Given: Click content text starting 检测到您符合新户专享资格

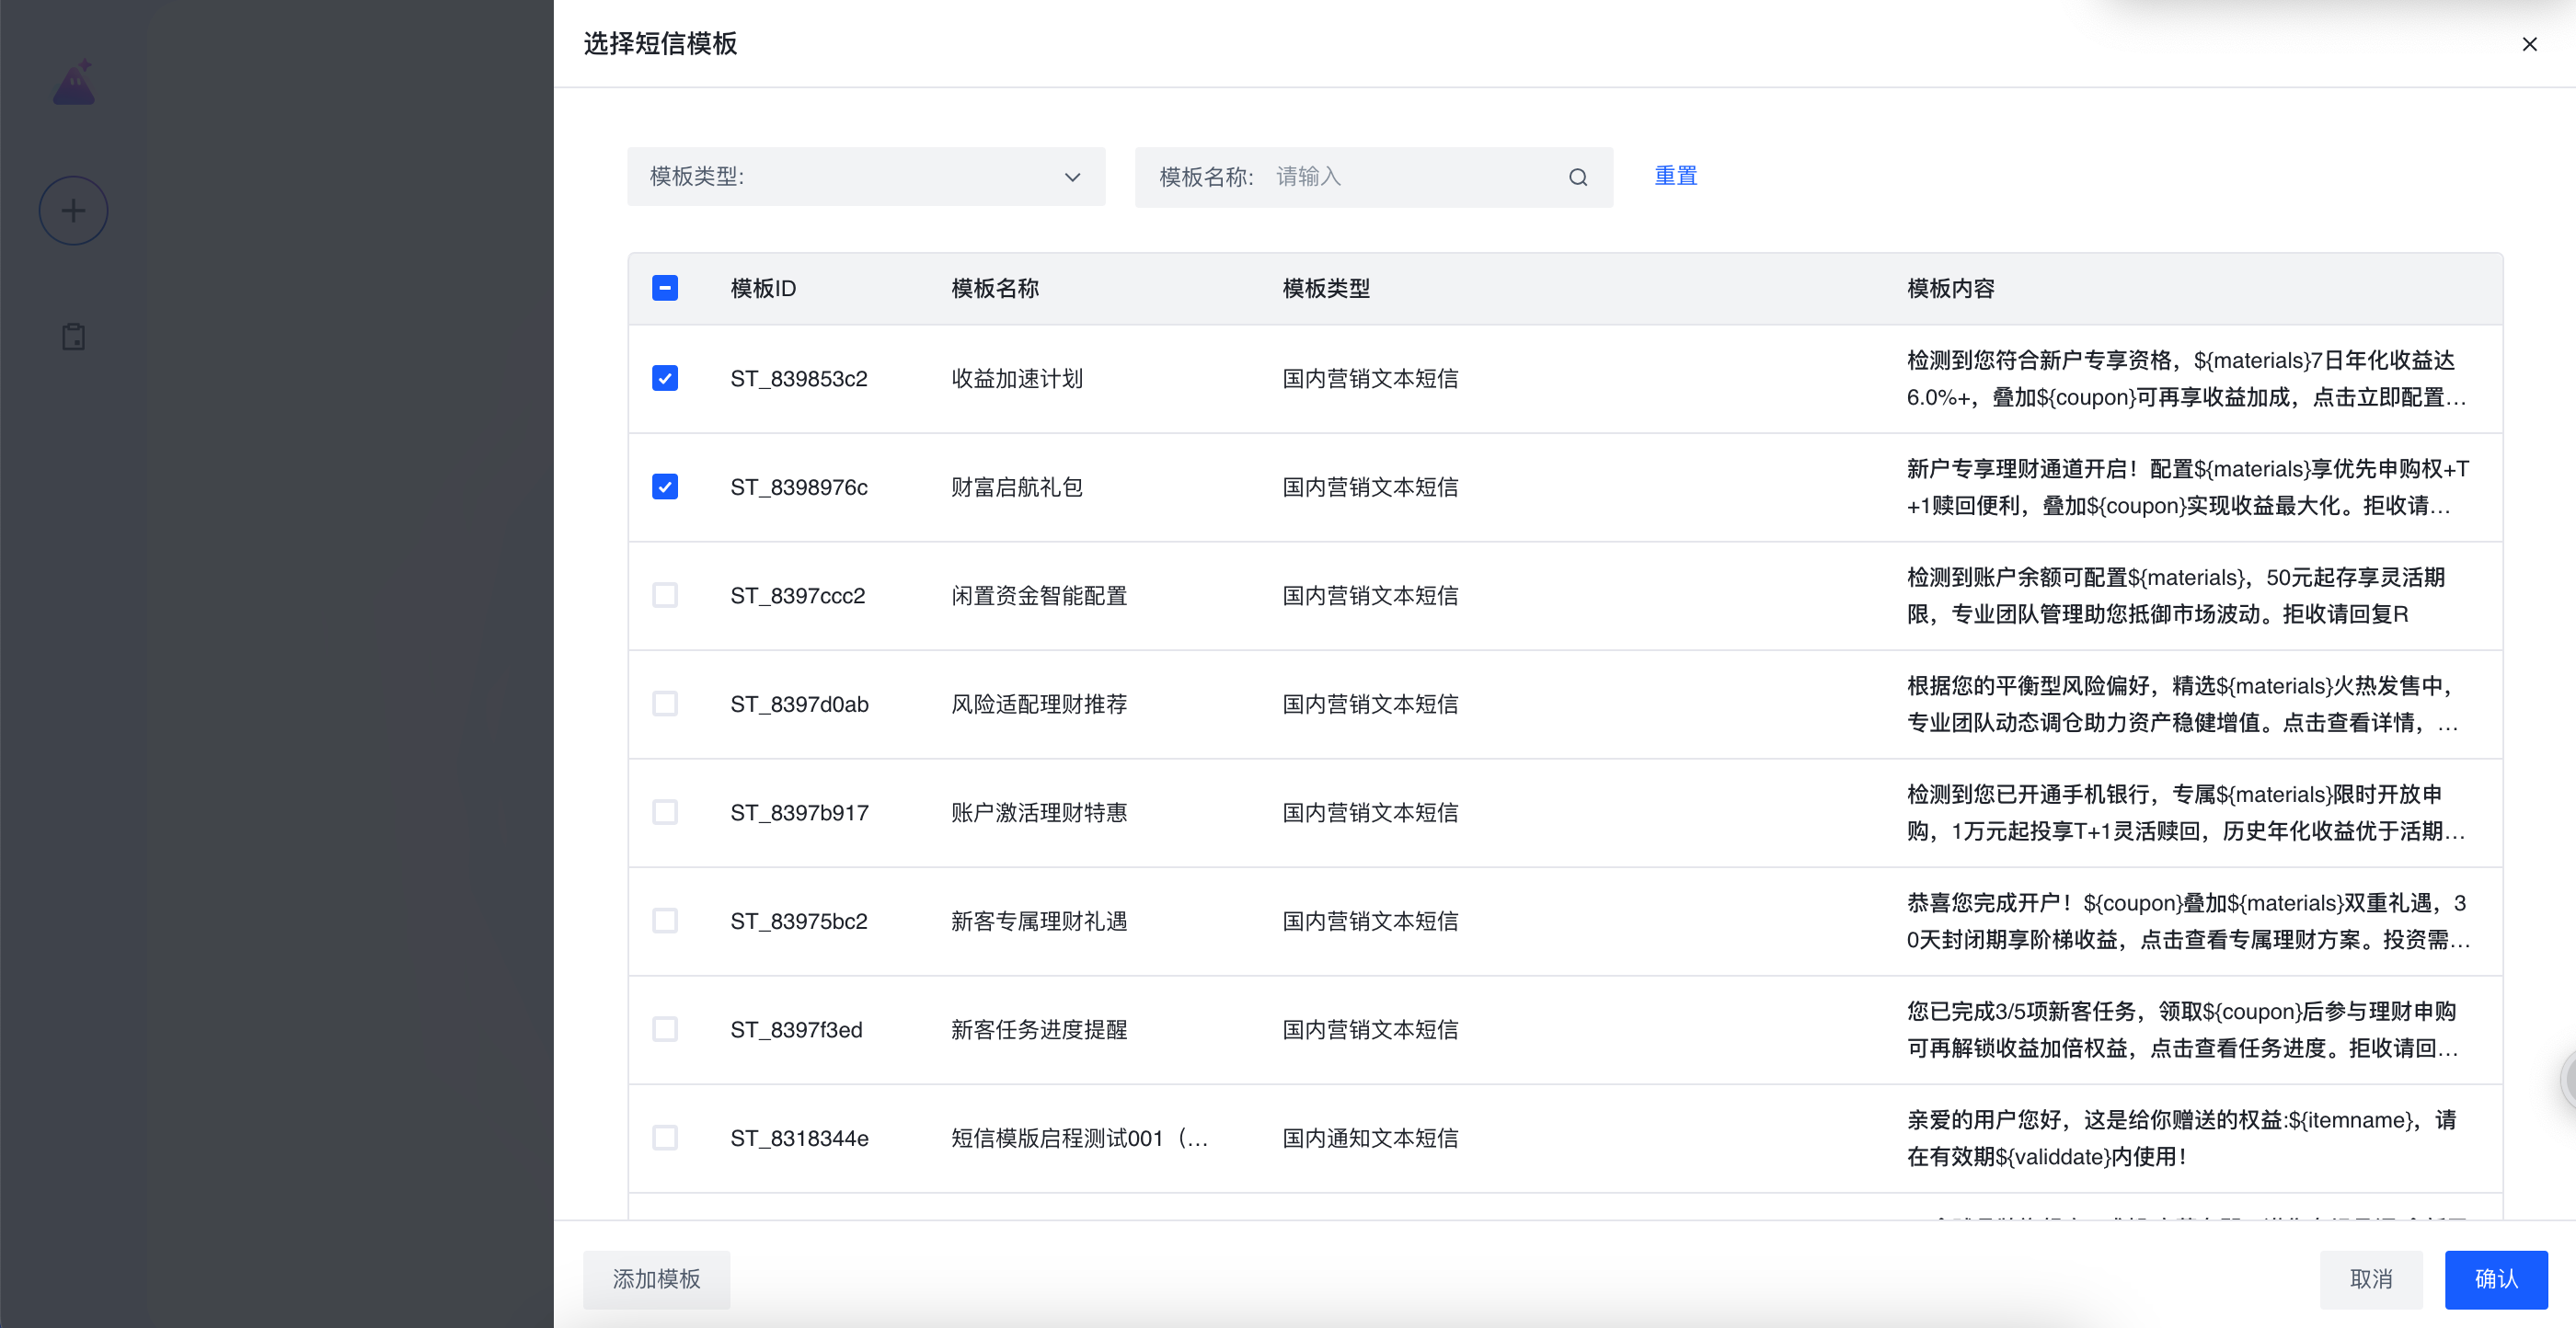Looking at the screenshot, I should [2187, 379].
